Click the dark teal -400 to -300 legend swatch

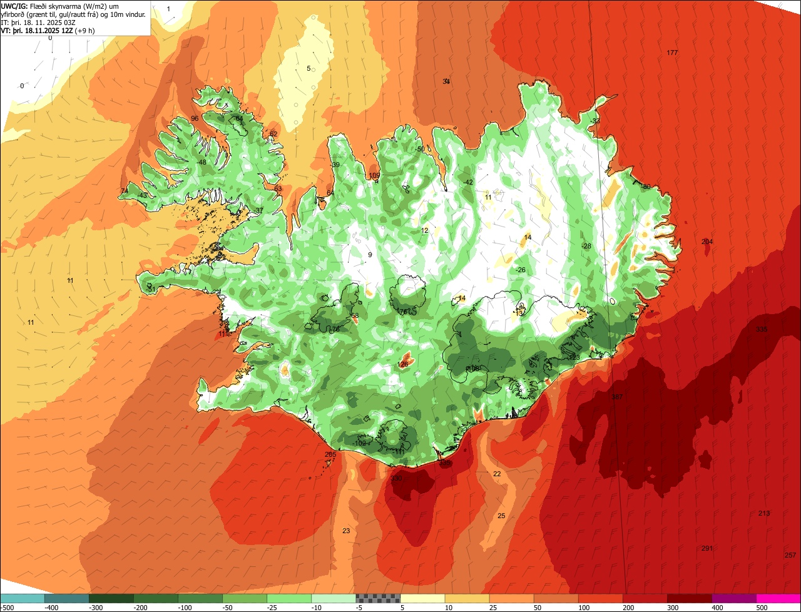click(66, 598)
